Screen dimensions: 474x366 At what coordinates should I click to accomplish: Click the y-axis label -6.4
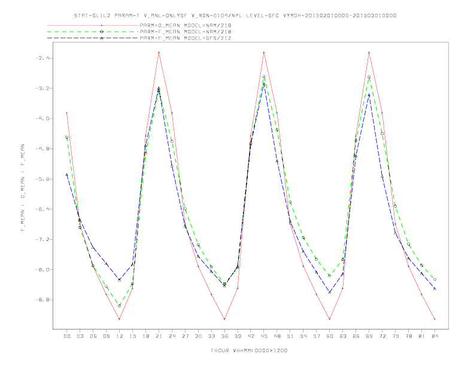click(42, 209)
